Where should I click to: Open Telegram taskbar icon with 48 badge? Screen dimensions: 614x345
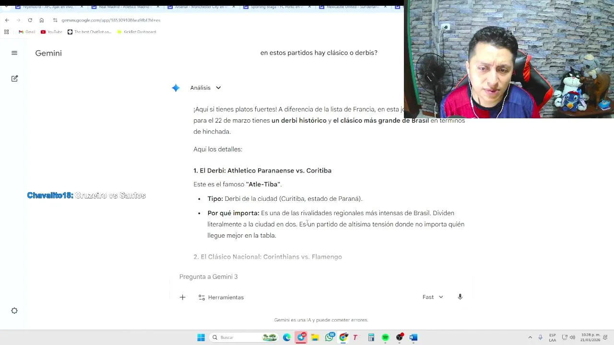tap(301, 337)
